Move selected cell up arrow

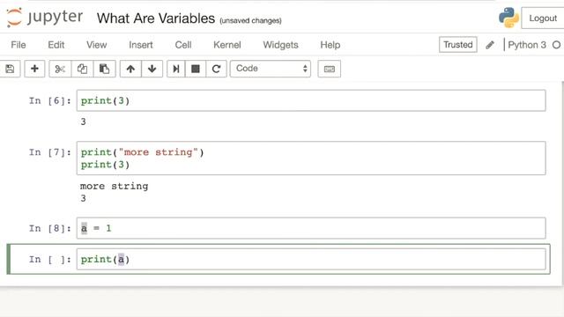(130, 69)
